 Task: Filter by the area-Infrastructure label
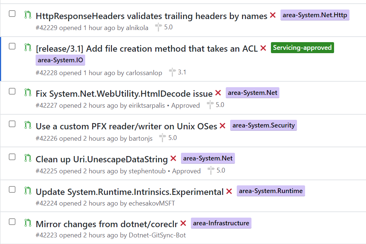tap(221, 223)
